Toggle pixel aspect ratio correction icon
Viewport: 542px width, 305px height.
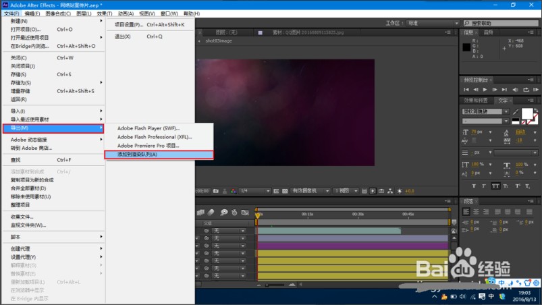click(x=364, y=191)
